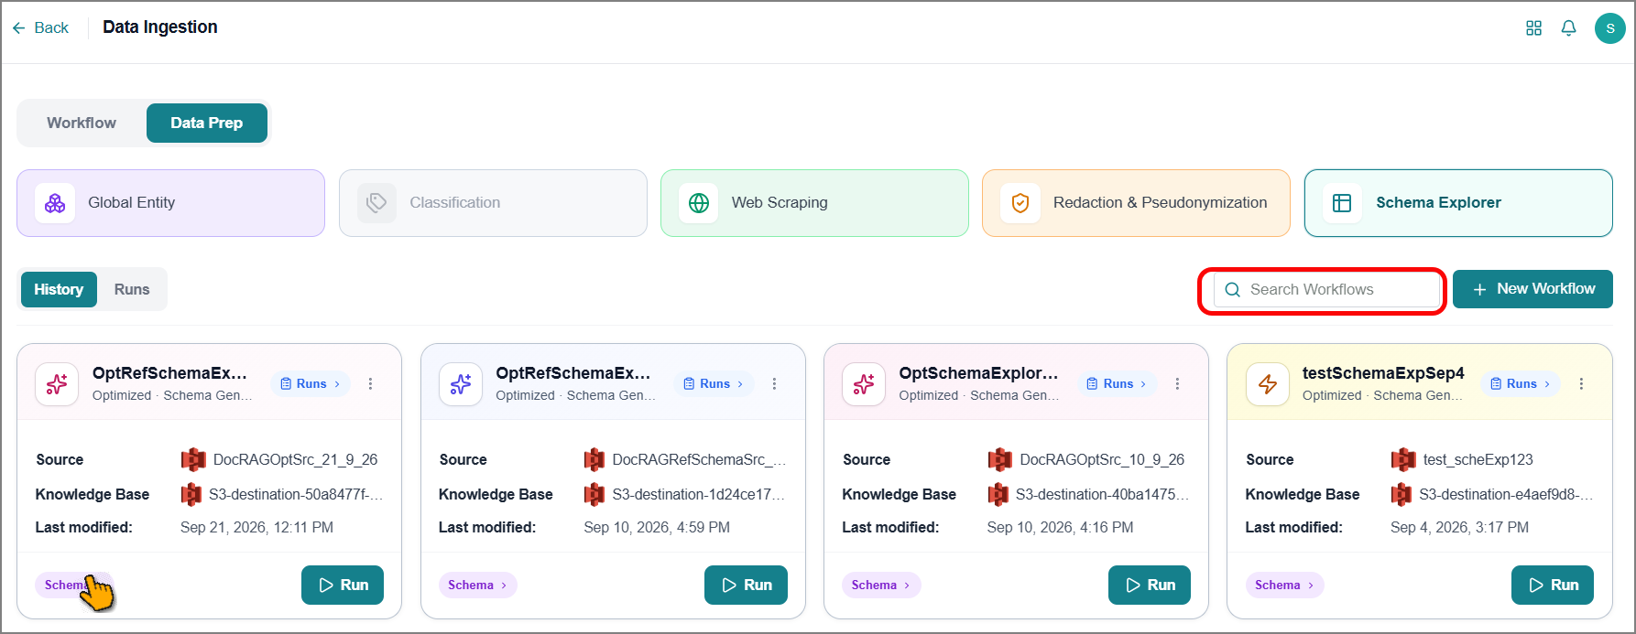1636x634 pixels.
Task: Open the apps grid icon
Action: (x=1533, y=28)
